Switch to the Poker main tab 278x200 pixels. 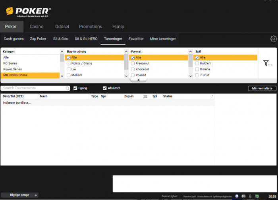[x=11, y=27]
